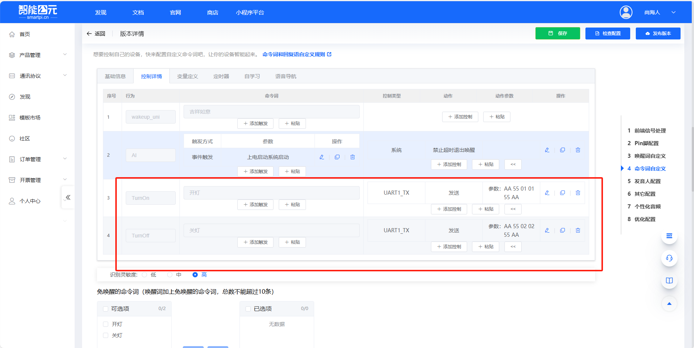
Task: Click the scroll-to-top arrow button
Action: click(x=669, y=304)
